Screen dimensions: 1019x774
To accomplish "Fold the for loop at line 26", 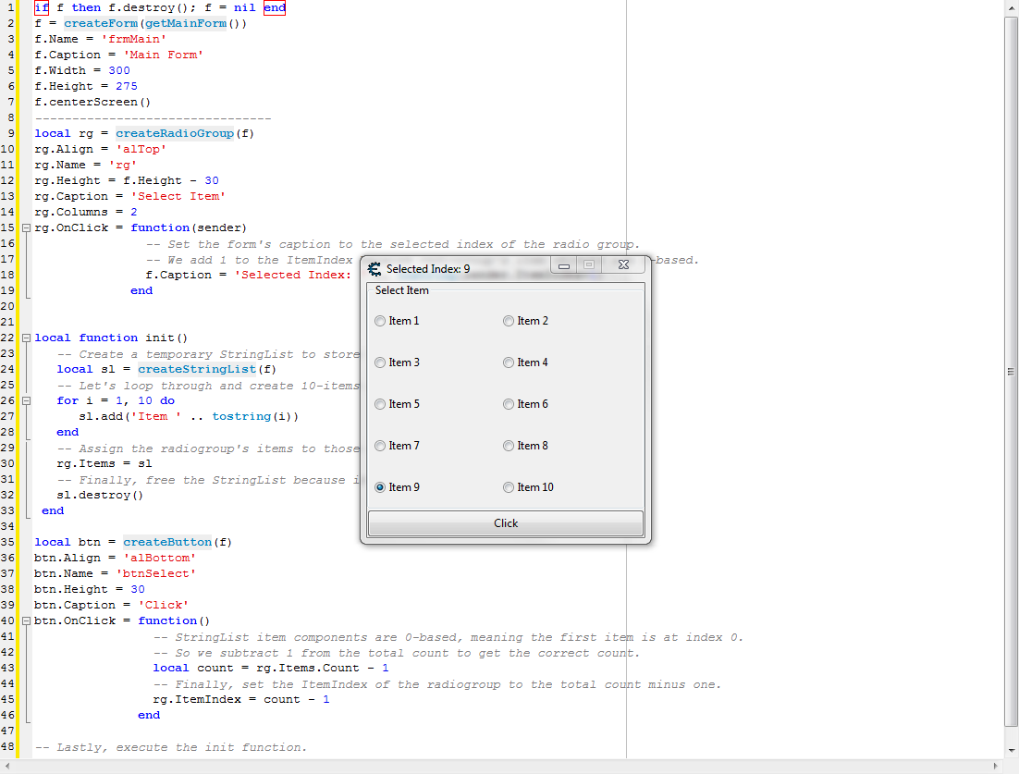I will coord(26,401).
